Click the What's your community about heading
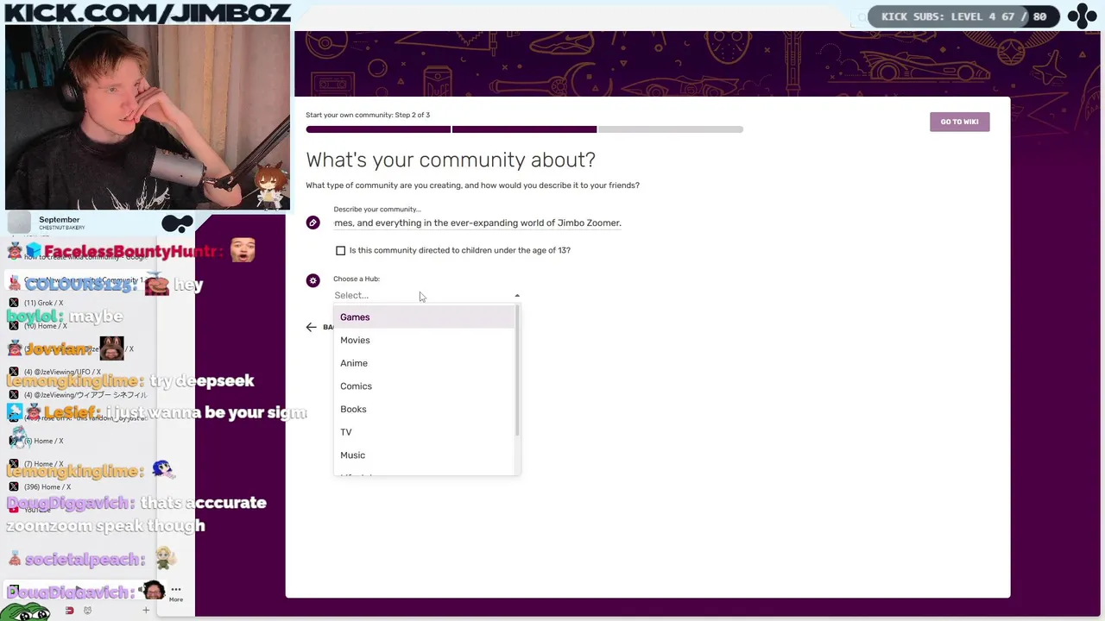Viewport: 1105px width, 621px height. [x=451, y=160]
